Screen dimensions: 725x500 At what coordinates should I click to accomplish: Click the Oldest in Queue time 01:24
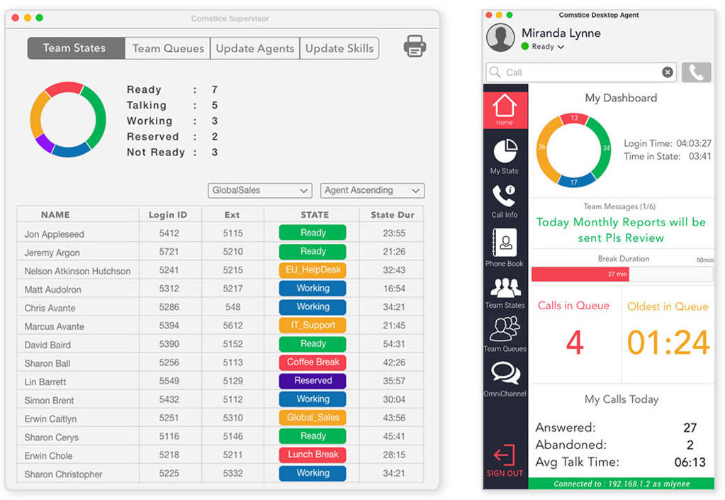(x=668, y=343)
